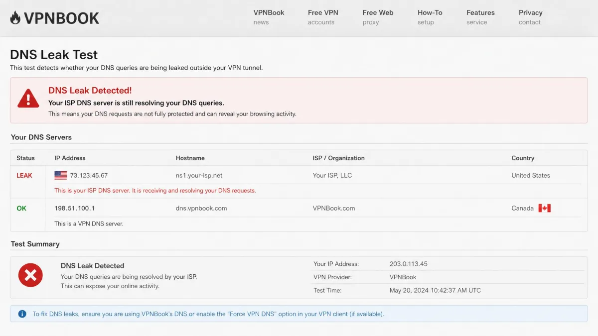The height and width of the screenshot is (336, 598).
Task: Click summary value 203.0.113.45
Action: click(409, 264)
